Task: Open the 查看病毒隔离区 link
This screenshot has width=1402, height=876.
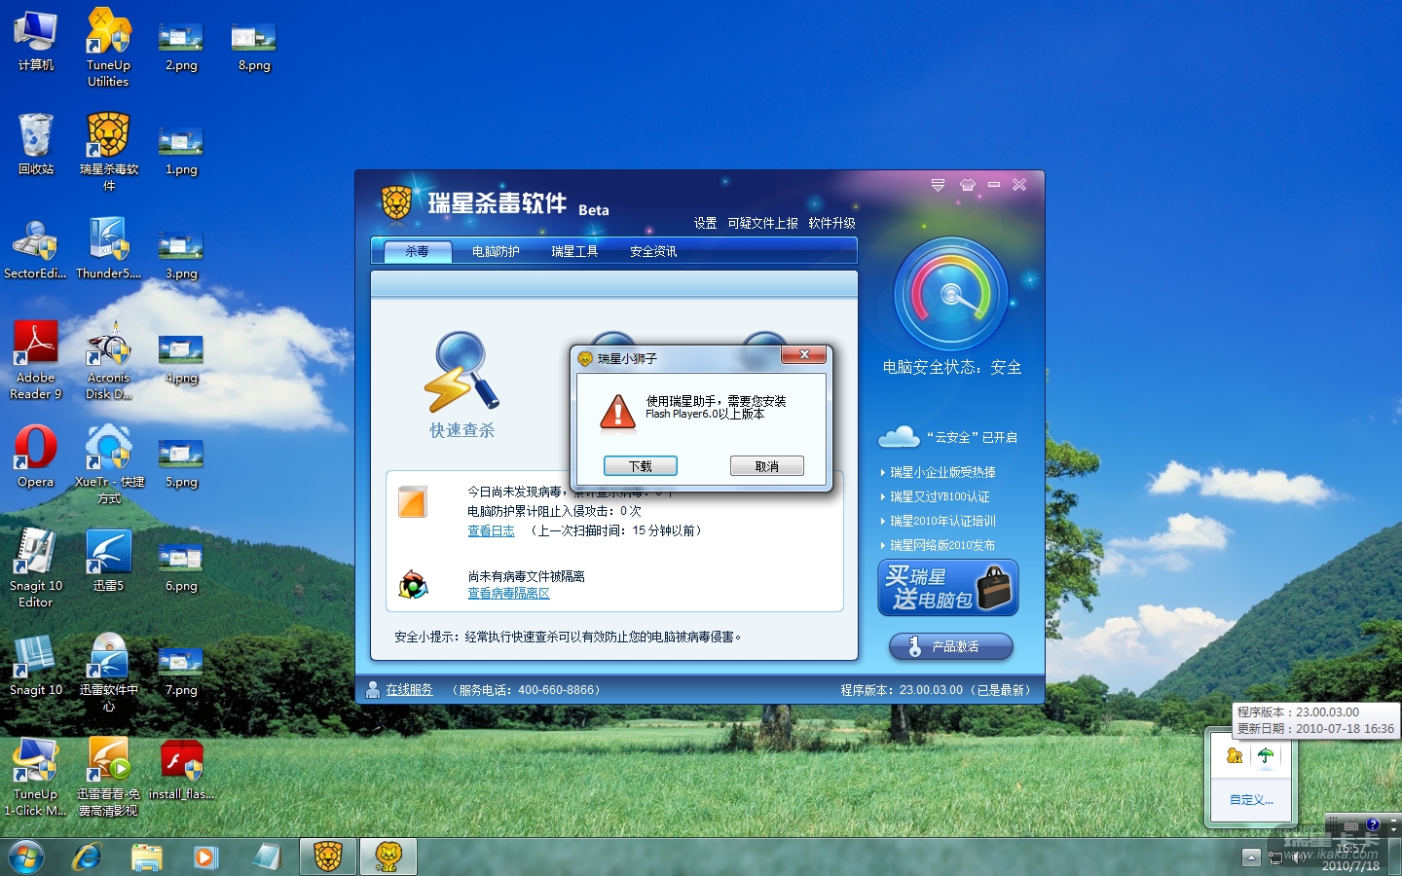Action: click(508, 593)
